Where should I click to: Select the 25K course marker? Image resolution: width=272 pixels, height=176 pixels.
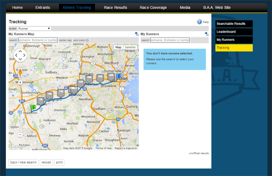81,84
